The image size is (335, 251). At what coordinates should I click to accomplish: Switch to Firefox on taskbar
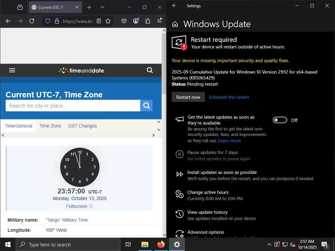click(x=161, y=244)
